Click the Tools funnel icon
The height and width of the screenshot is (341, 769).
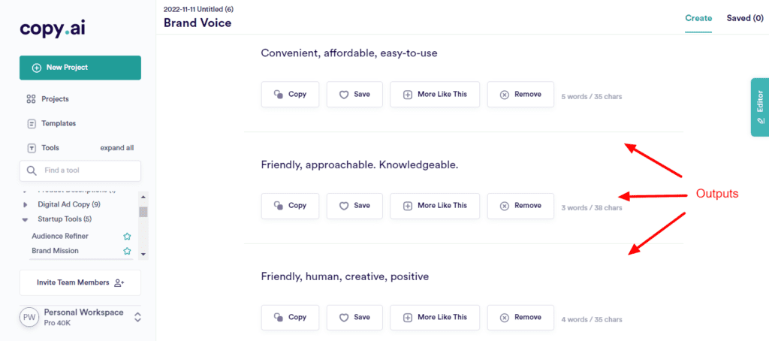(x=32, y=148)
